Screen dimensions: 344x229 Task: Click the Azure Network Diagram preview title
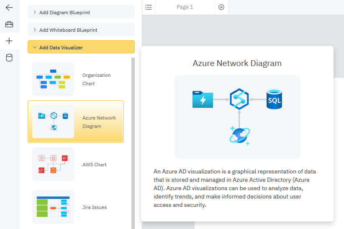(237, 63)
